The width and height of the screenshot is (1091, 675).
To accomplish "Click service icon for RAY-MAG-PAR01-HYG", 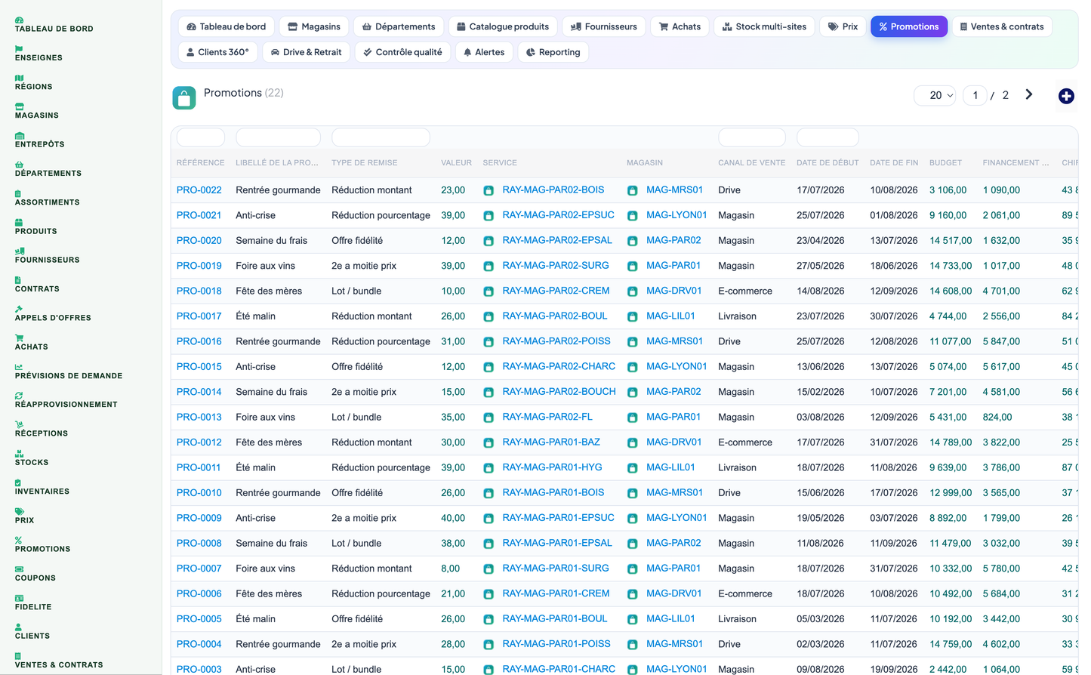I will tap(488, 468).
